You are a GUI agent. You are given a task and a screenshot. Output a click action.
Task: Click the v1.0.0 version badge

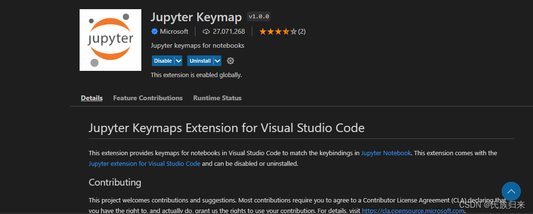(259, 16)
